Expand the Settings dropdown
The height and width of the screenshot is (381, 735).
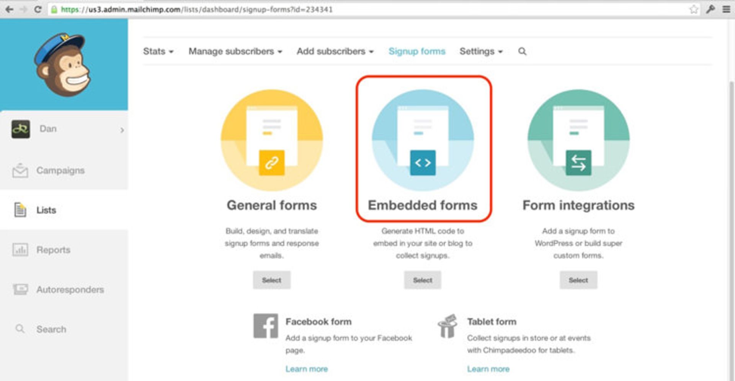point(480,51)
